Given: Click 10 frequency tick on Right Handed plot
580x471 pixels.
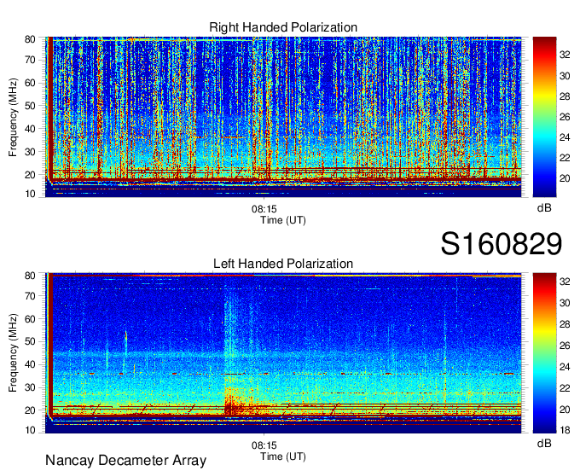Looking at the screenshot, I should pos(30,194).
